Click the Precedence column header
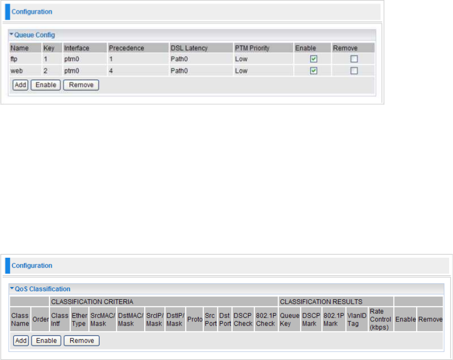 pos(138,48)
